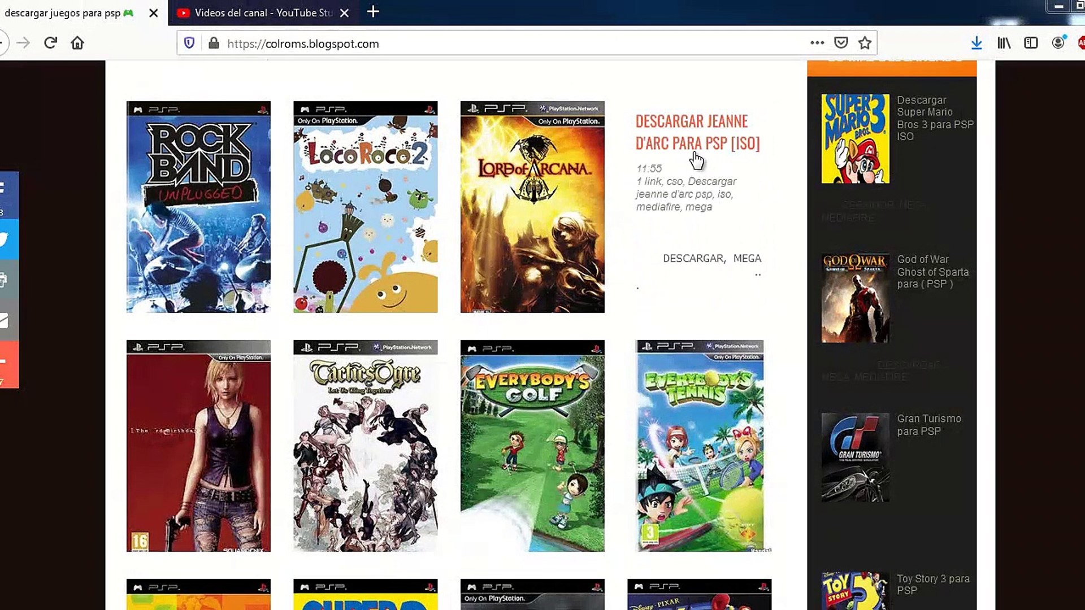The width and height of the screenshot is (1085, 610).
Task: Open the MEGA label link
Action: (x=747, y=258)
